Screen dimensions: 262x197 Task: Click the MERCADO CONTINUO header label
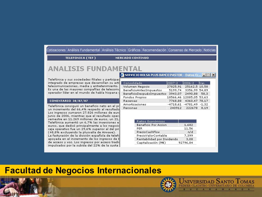(x=132, y=58)
